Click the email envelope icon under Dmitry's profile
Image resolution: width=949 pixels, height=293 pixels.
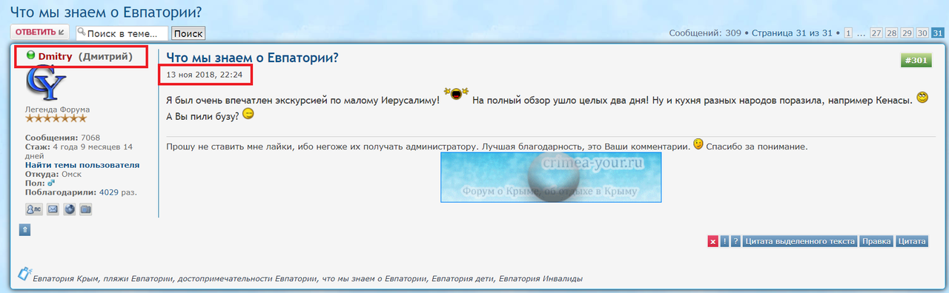(x=53, y=209)
